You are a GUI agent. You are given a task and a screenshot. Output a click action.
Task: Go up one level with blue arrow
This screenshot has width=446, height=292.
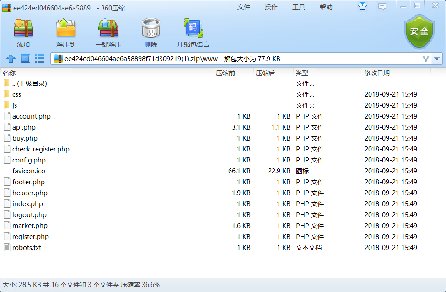pos(11,59)
